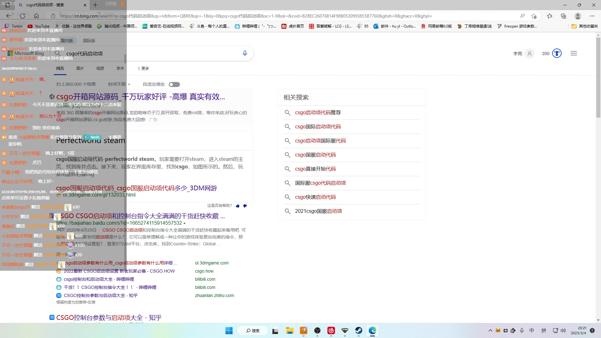
Task: Open the Edge favorites list
Action: point(550,16)
